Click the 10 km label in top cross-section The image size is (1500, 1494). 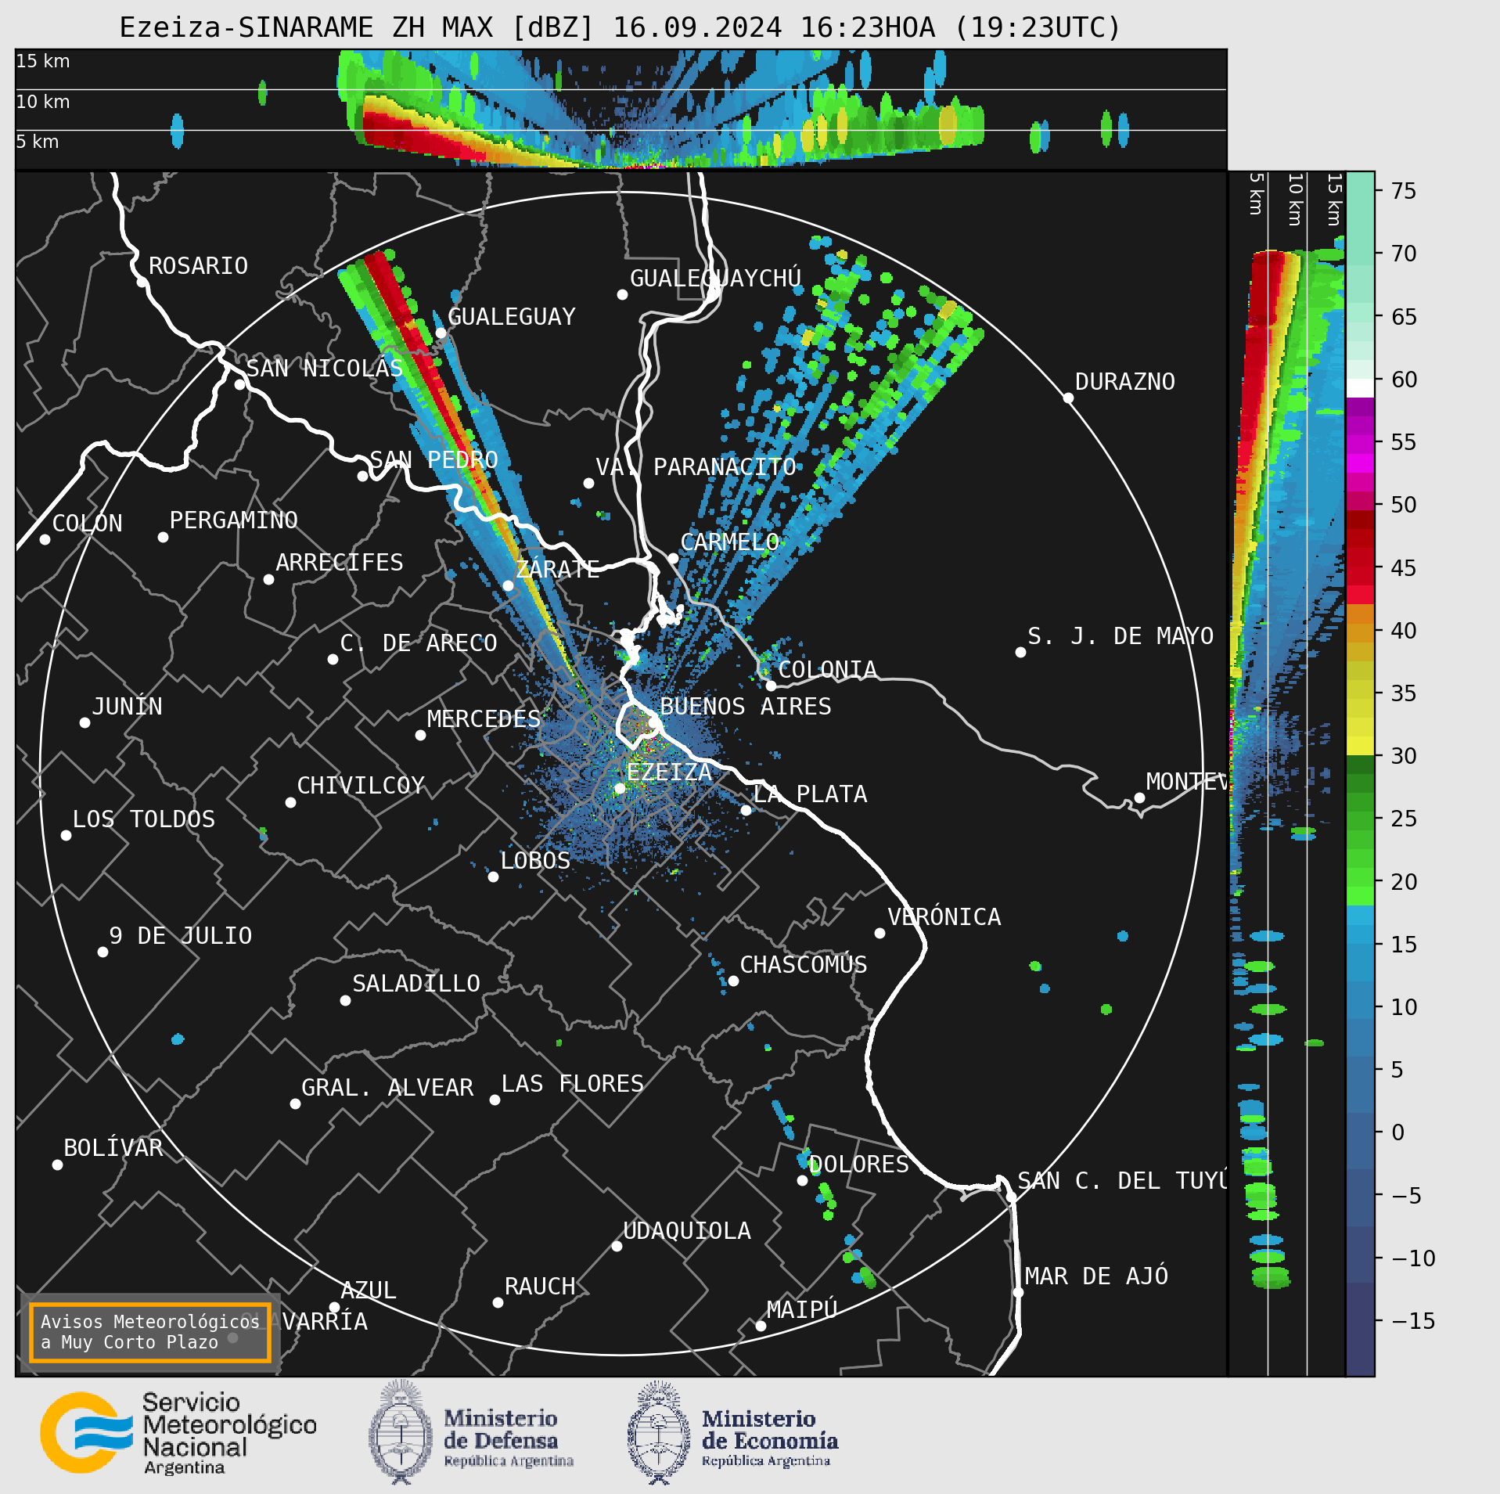[43, 102]
